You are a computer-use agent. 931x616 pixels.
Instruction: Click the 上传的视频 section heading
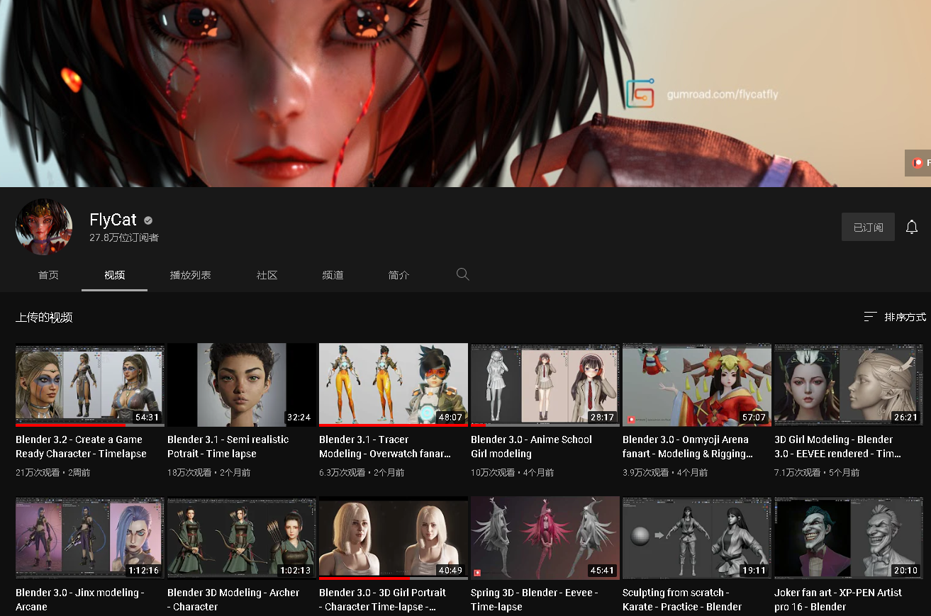pyautogui.click(x=44, y=318)
